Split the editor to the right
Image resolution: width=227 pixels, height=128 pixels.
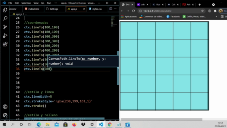pyautogui.click(x=111, y=9)
